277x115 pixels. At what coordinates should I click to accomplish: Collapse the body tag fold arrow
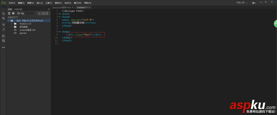59,32
